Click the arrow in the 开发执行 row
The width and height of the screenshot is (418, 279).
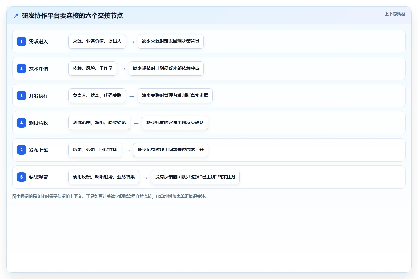click(132, 96)
